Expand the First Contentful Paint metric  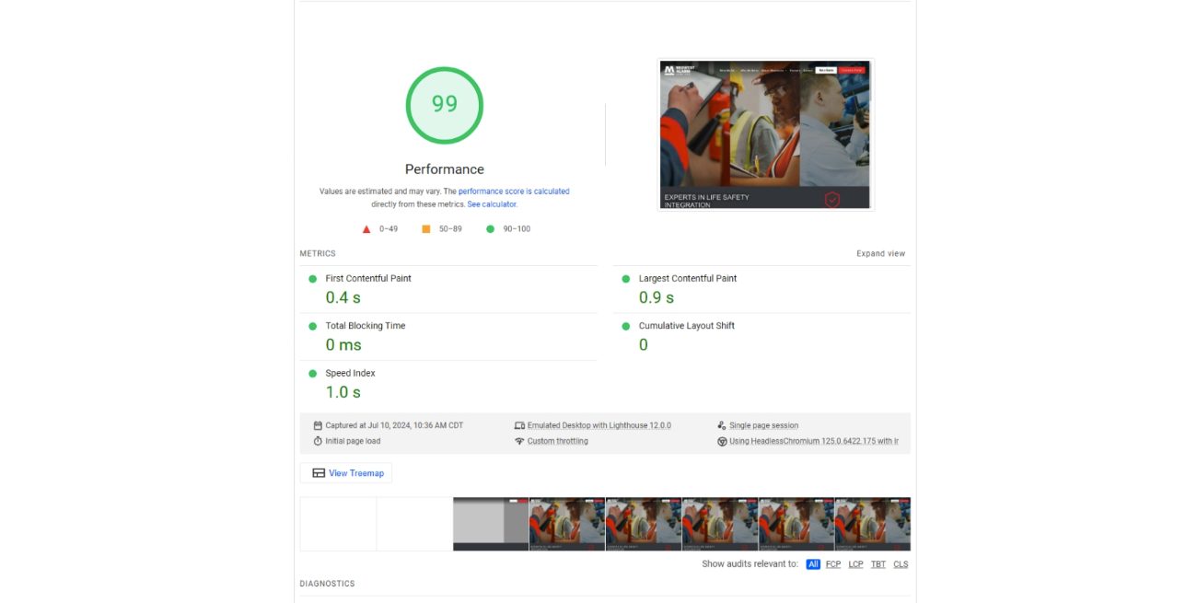tap(368, 278)
